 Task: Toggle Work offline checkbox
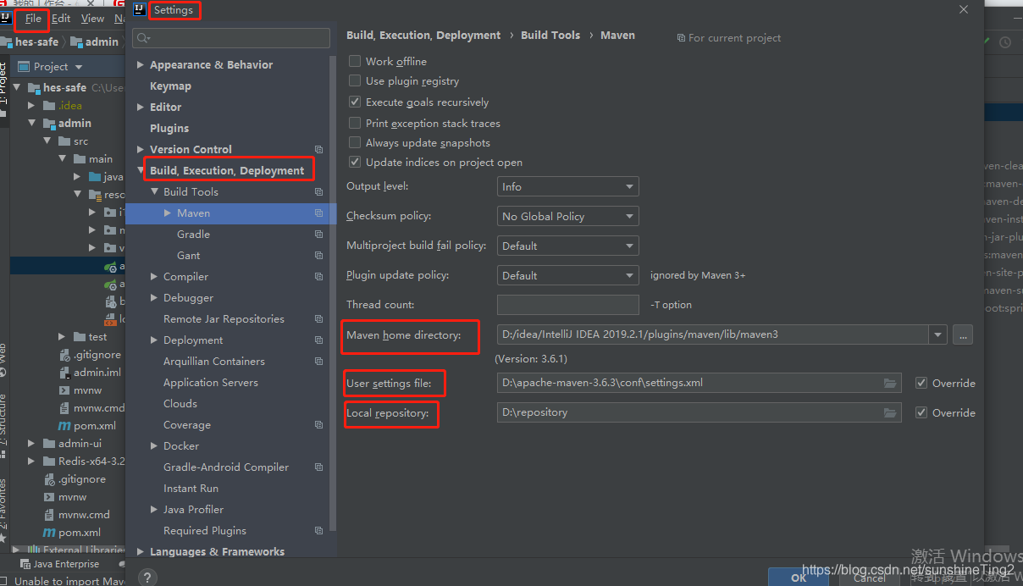(x=355, y=61)
